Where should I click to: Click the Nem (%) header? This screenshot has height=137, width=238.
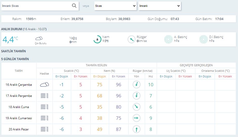[x=109, y=71]
